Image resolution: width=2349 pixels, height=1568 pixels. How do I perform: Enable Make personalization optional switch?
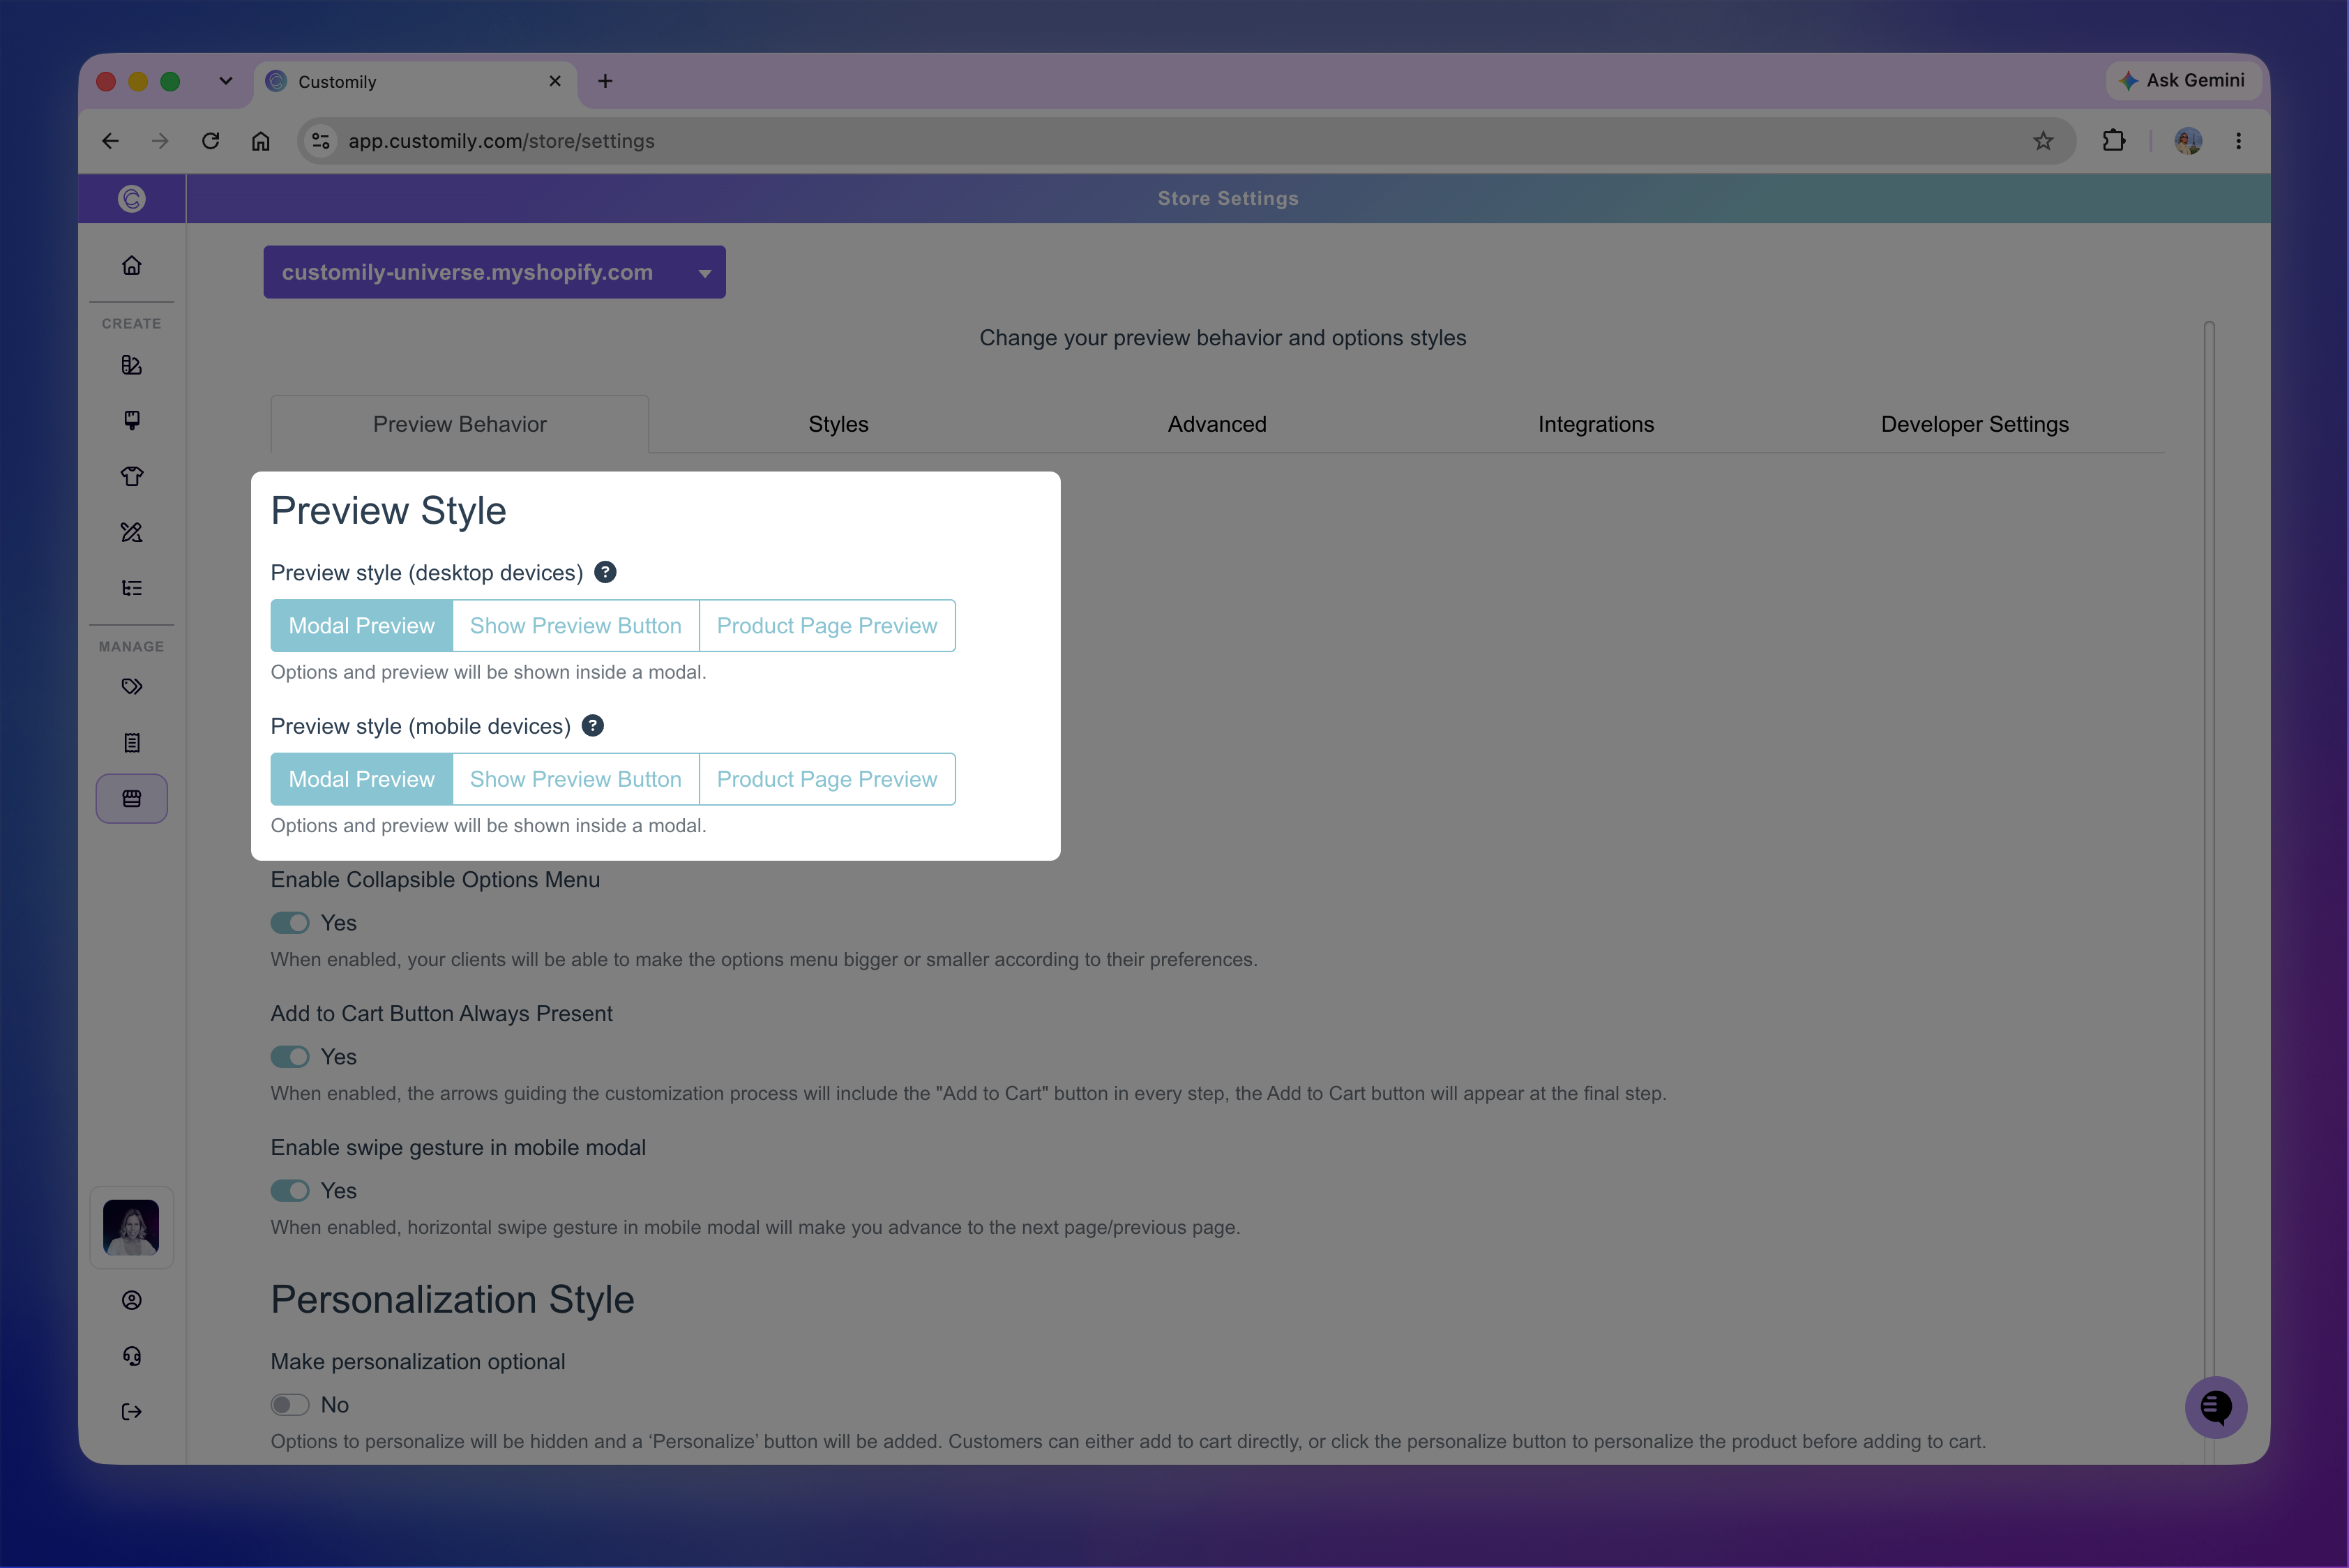click(290, 1405)
